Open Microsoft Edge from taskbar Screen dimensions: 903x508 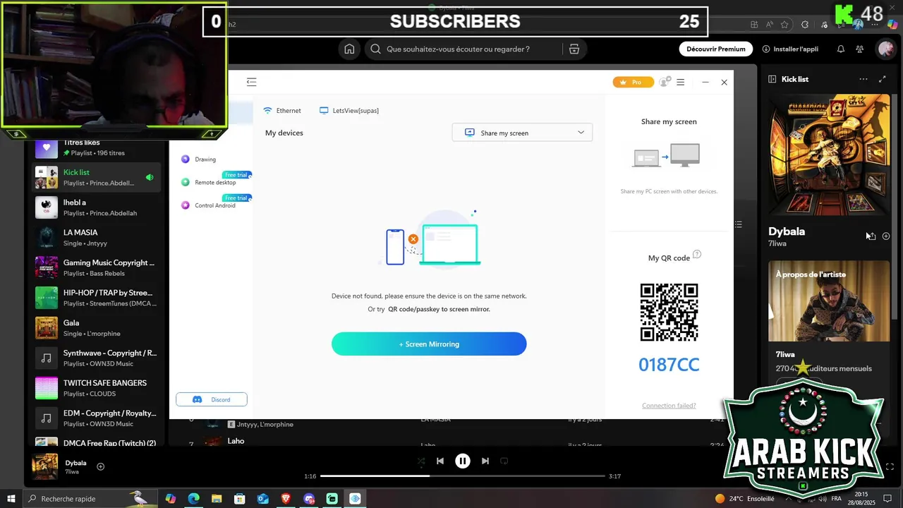pyautogui.click(x=193, y=499)
